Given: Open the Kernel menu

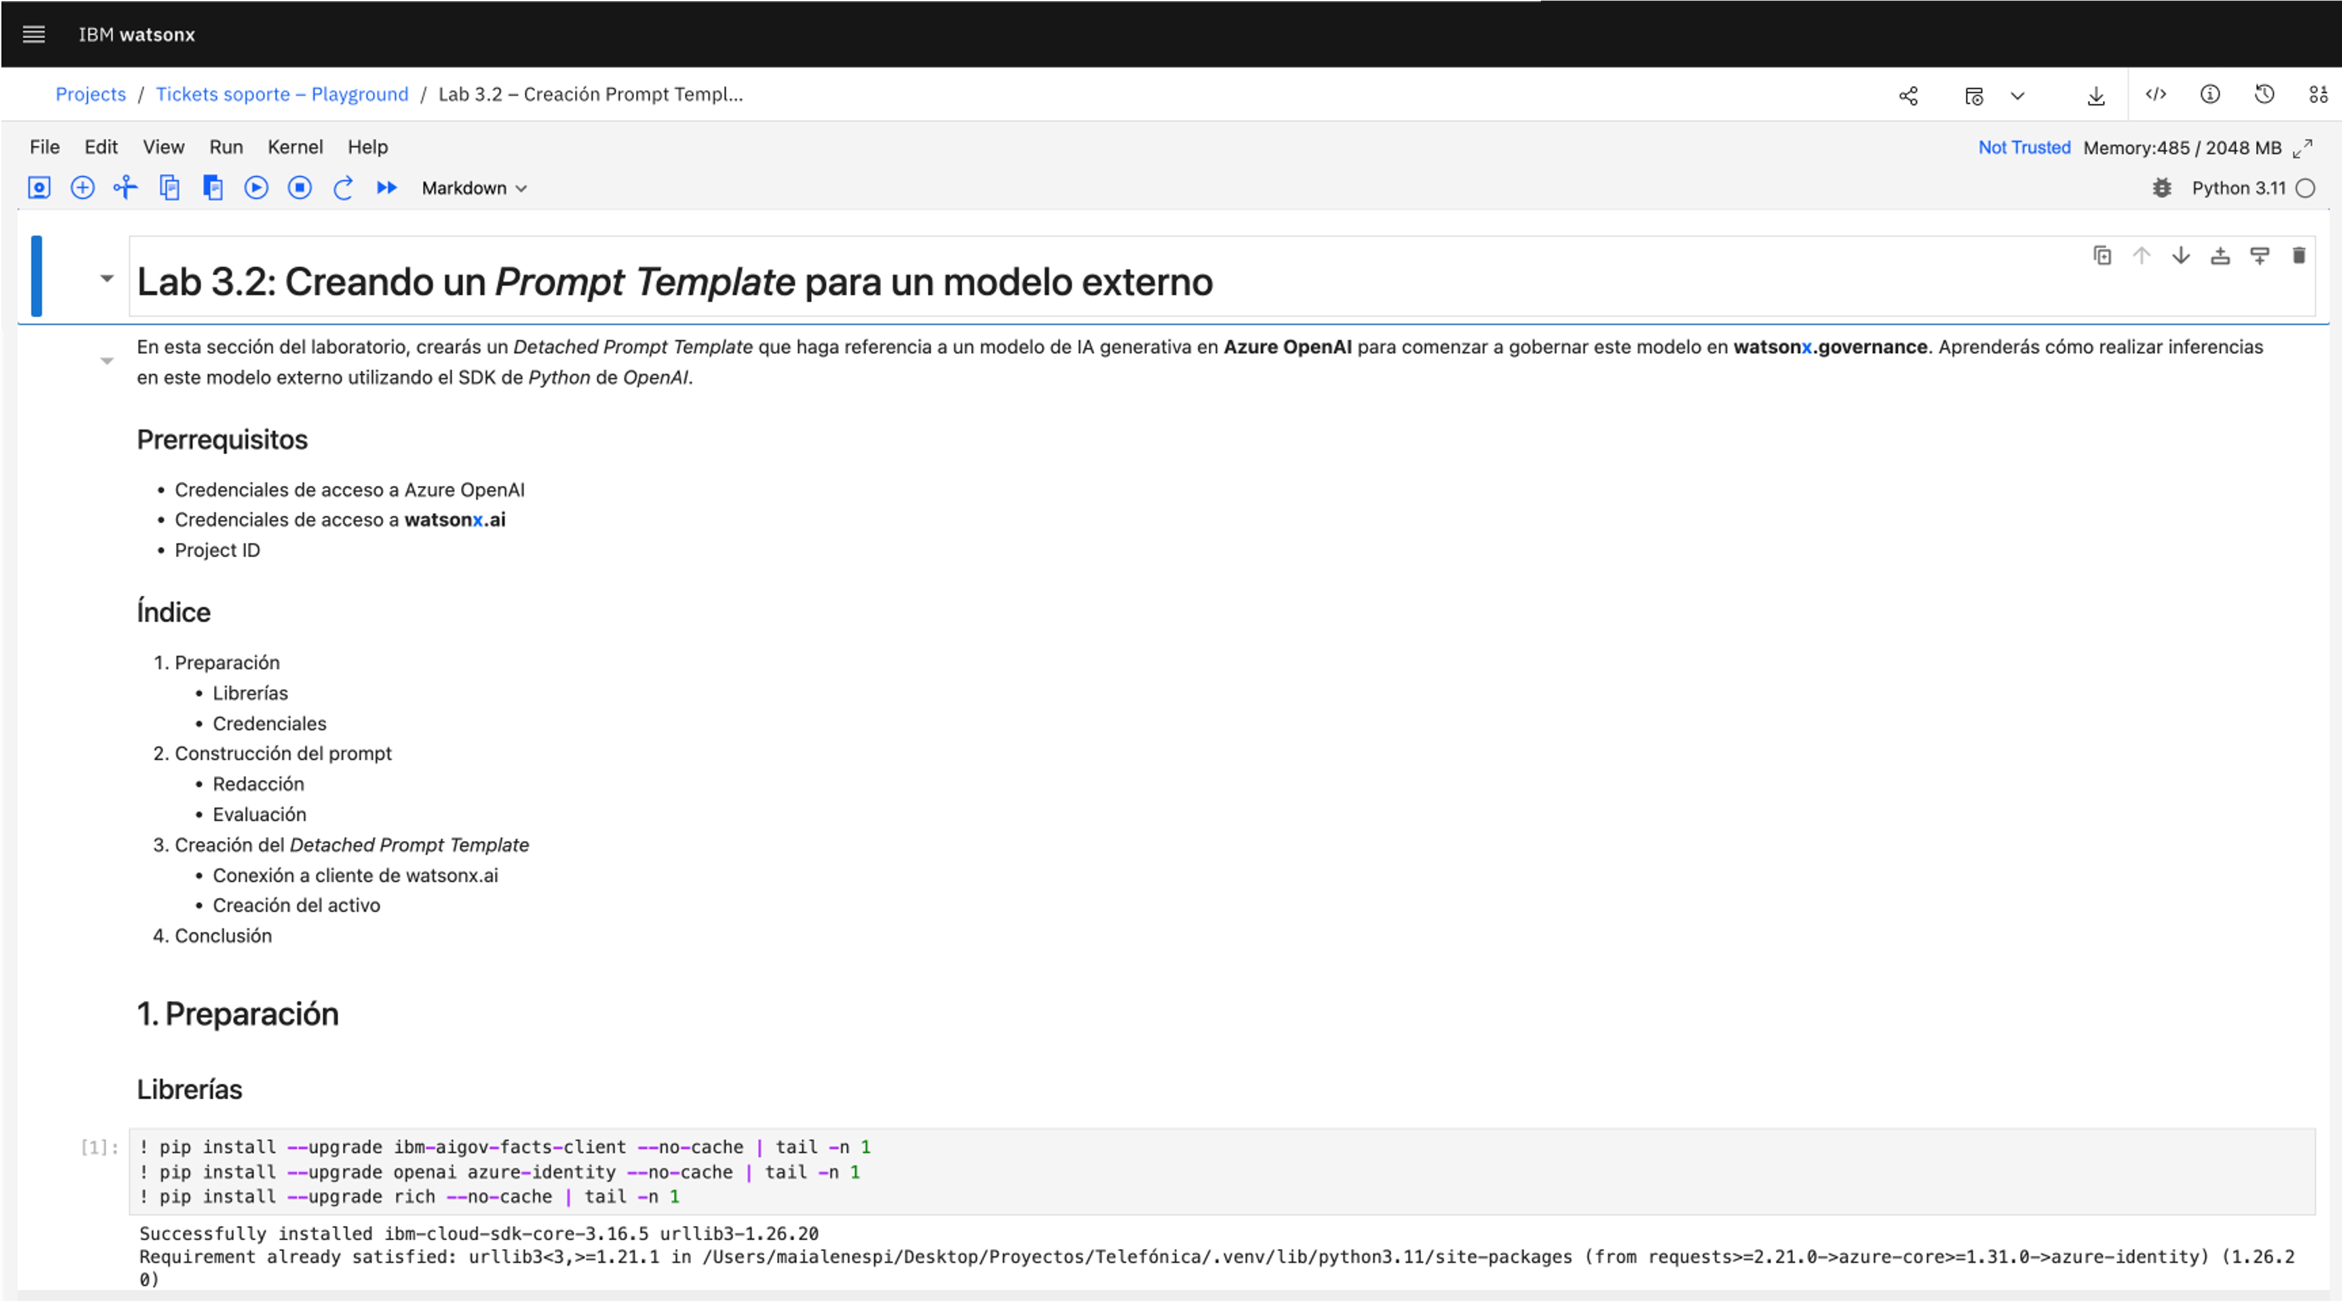Looking at the screenshot, I should click(x=295, y=147).
